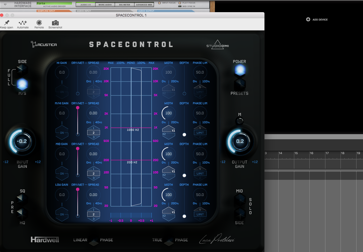The width and height of the screenshot is (363, 252).
Task: Switch the Mid band width X1/X2 multiplier
Action: 169,173
